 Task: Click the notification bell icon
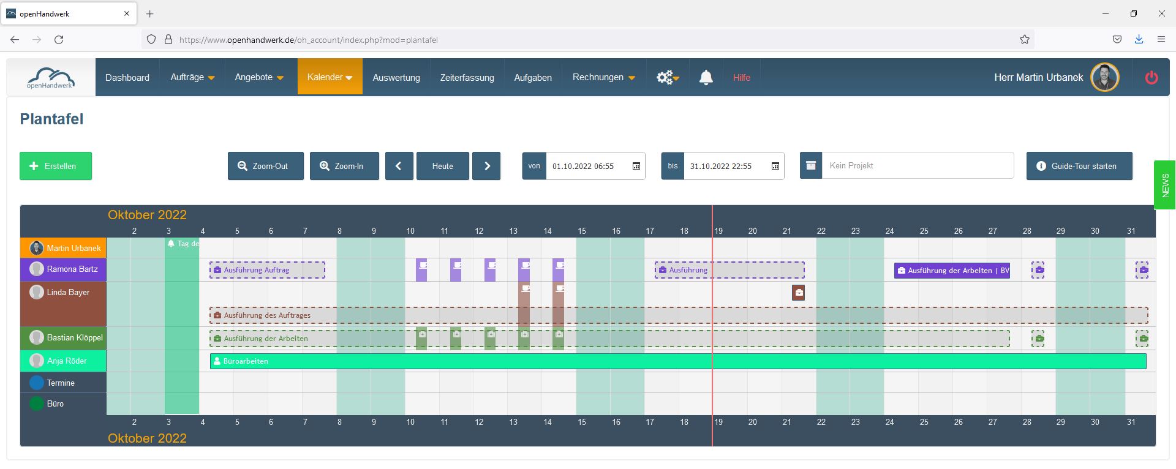point(706,77)
